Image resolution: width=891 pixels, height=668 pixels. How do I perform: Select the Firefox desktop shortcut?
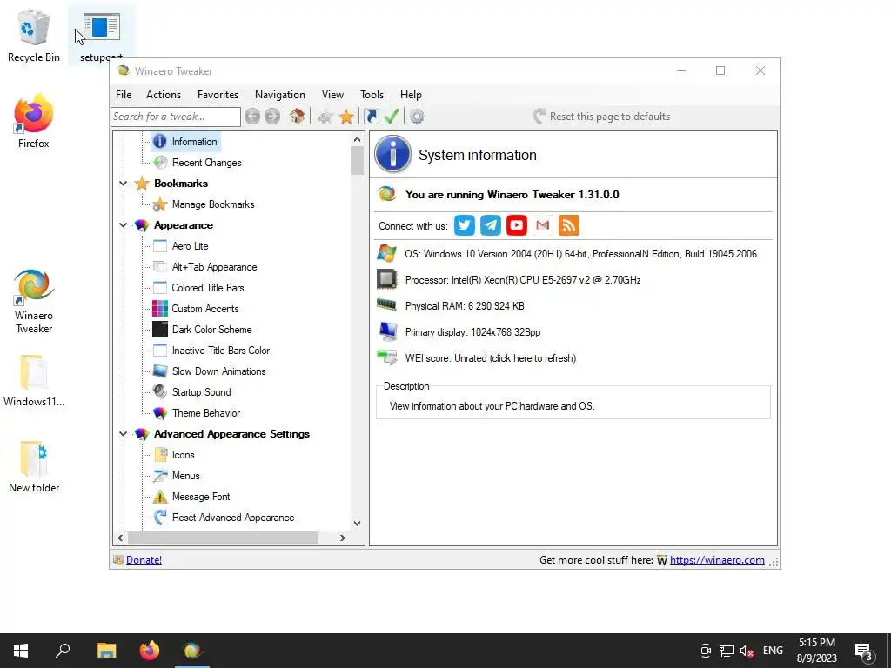[34, 122]
